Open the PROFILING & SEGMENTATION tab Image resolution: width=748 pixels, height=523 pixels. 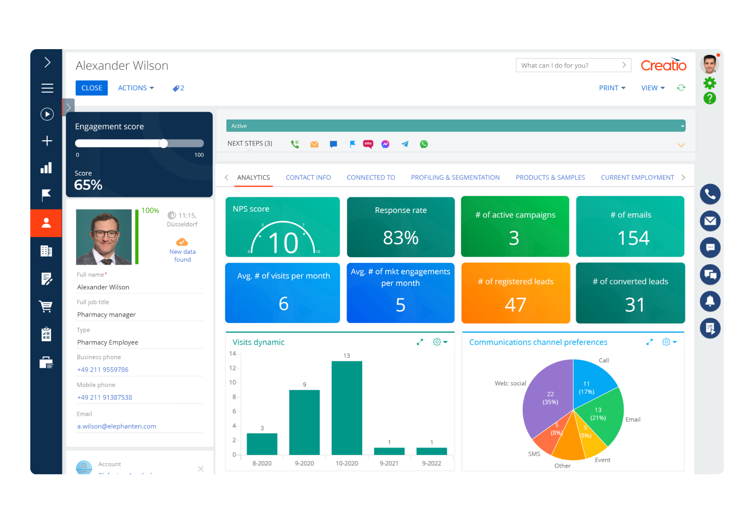tap(455, 177)
